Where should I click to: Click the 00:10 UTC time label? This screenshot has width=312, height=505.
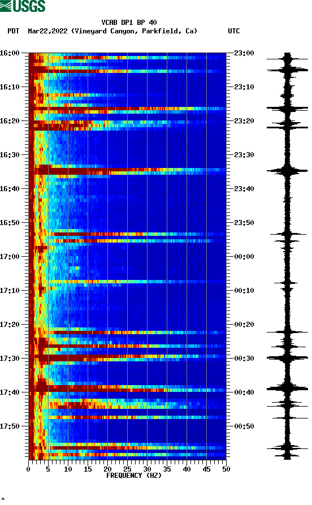click(244, 291)
